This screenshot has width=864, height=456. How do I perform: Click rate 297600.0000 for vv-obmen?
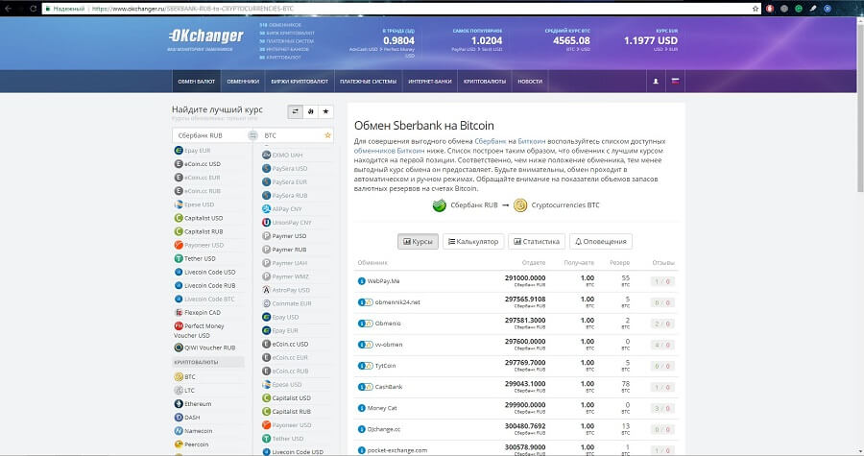(x=524, y=342)
